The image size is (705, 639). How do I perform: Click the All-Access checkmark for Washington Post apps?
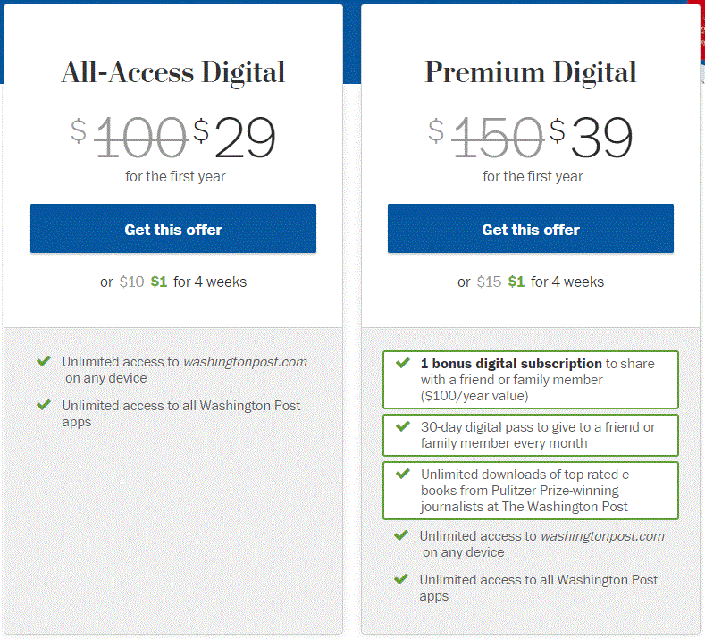[44, 405]
